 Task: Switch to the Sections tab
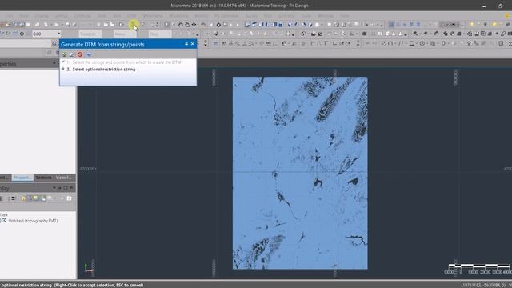pos(43,178)
